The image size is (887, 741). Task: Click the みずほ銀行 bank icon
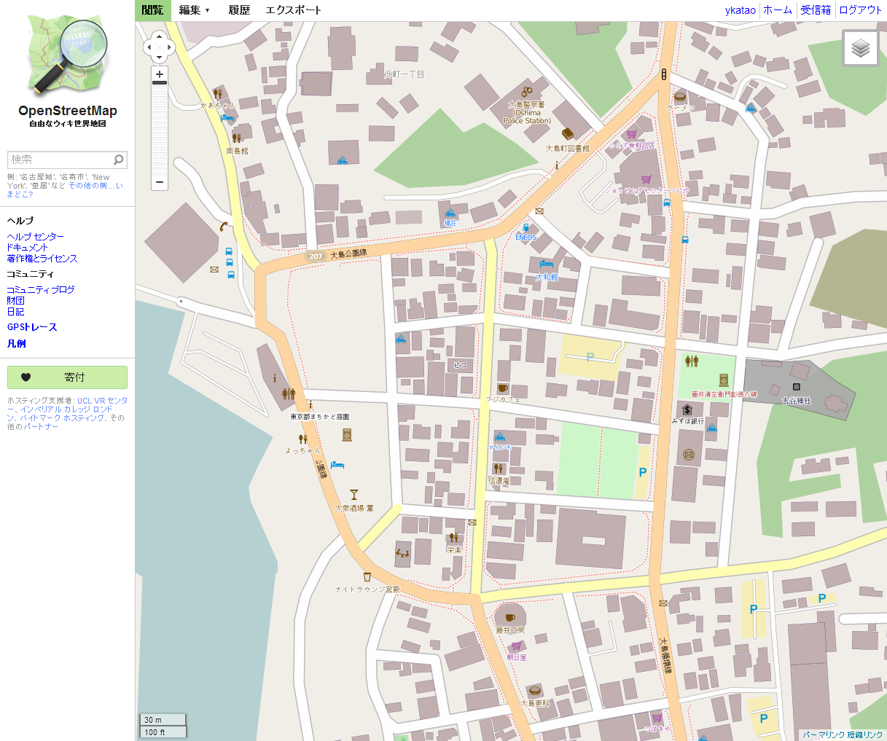687,409
